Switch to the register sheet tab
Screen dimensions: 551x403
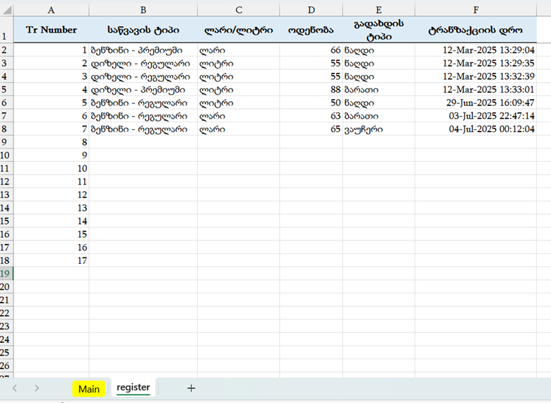point(134,387)
